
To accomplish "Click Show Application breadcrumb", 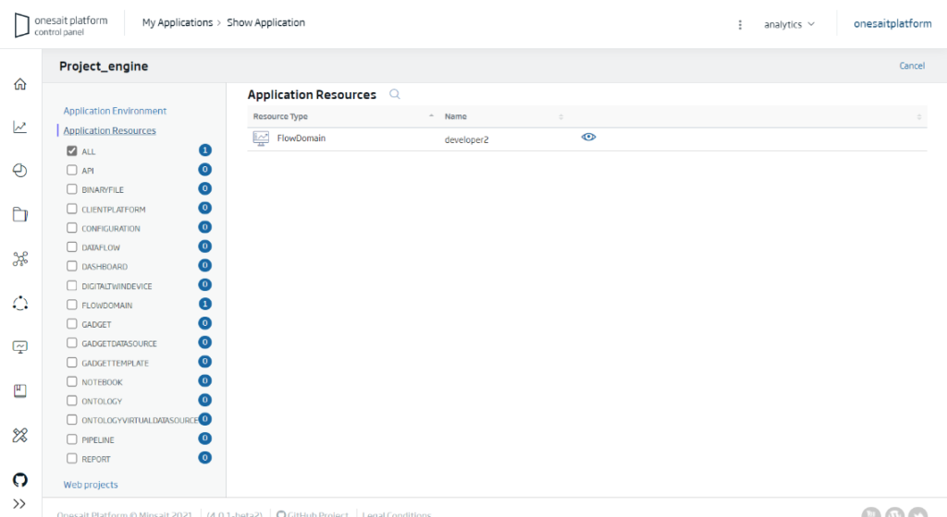I will click(265, 22).
